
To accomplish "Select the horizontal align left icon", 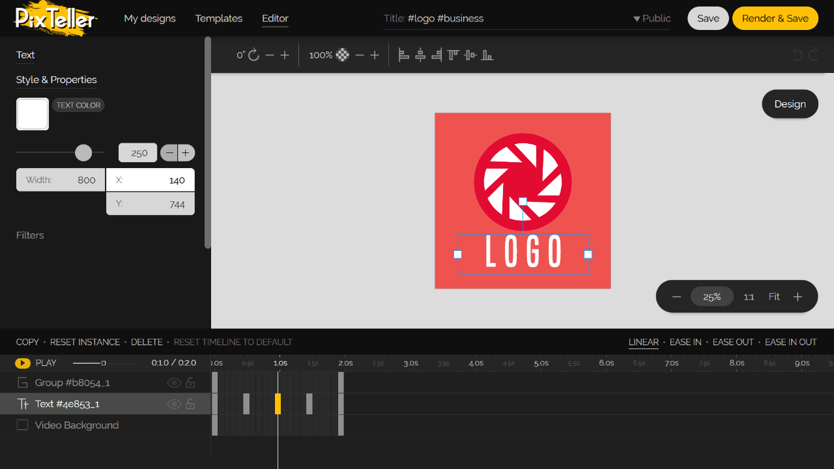I will pos(404,55).
